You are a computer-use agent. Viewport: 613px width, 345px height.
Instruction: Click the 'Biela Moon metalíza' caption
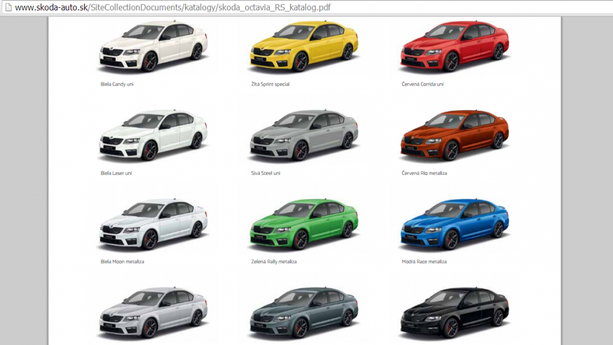click(x=123, y=261)
